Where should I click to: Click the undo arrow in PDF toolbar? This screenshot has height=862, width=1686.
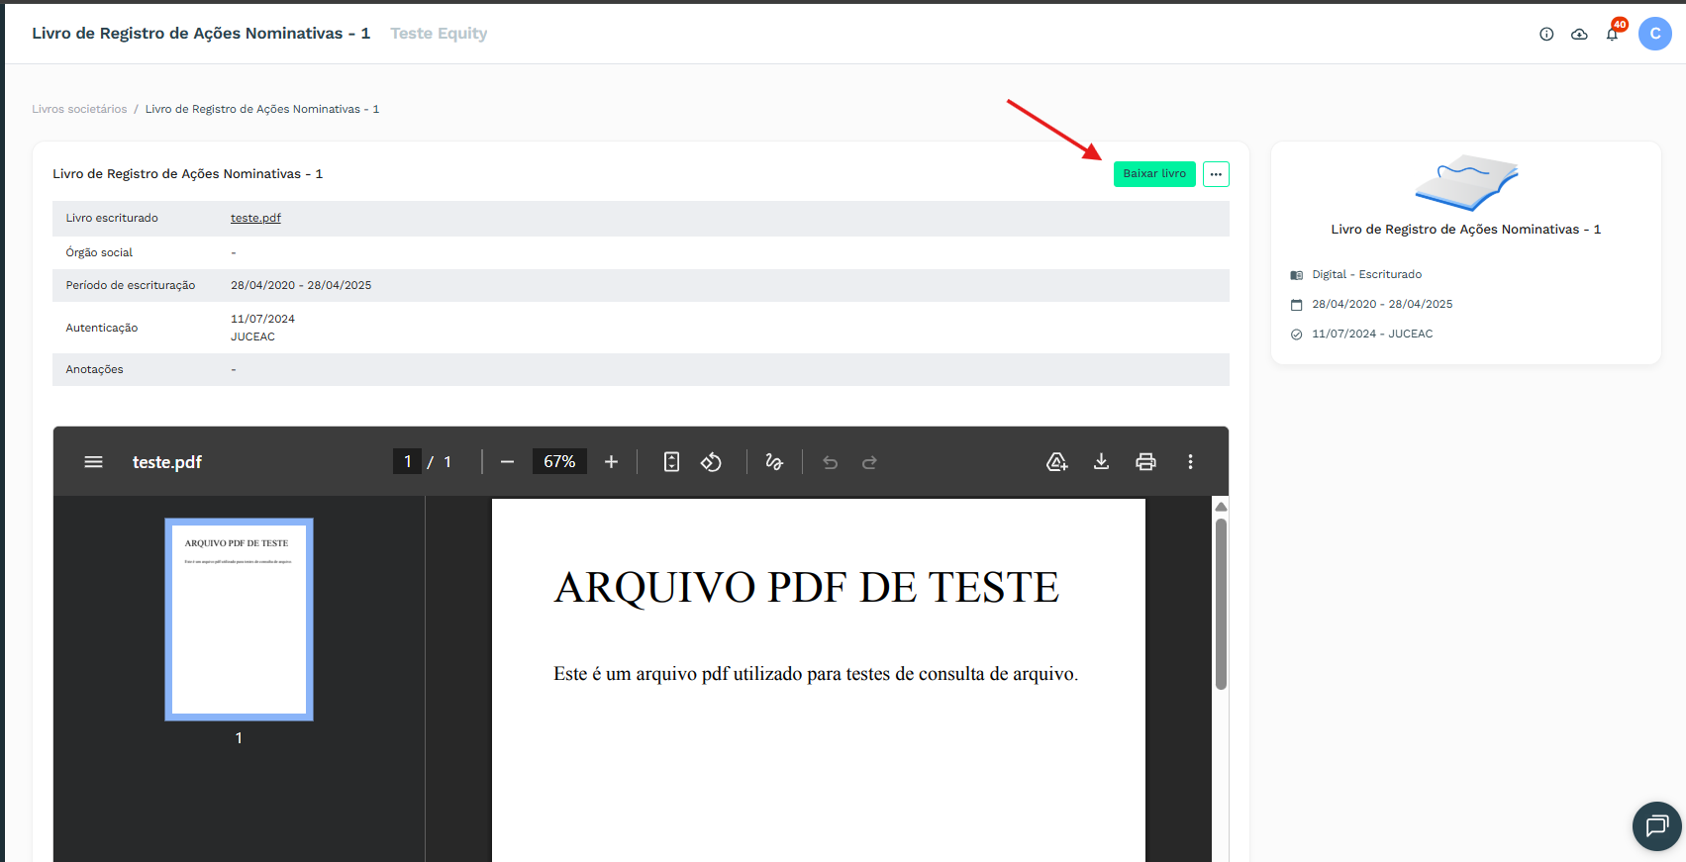click(x=830, y=462)
